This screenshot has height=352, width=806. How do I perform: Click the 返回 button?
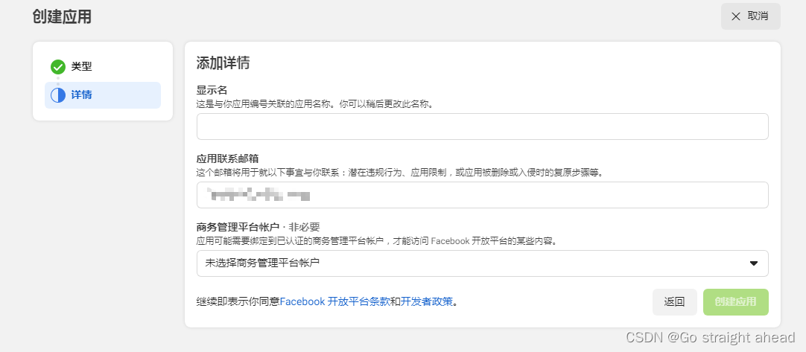674,302
